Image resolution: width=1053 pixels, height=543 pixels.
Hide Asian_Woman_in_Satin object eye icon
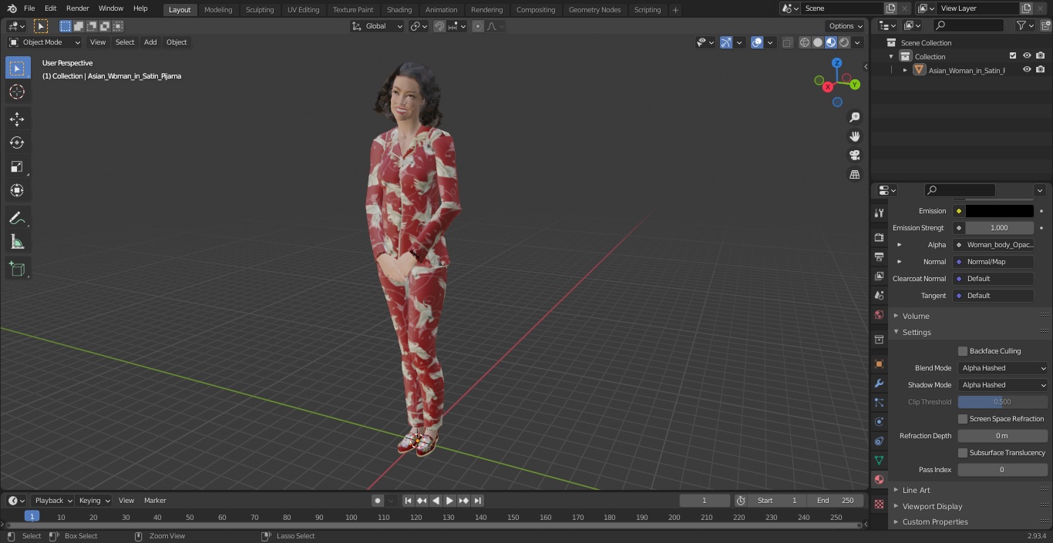[1027, 70]
